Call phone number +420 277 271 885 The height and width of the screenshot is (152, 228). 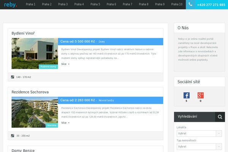click(x=211, y=5)
